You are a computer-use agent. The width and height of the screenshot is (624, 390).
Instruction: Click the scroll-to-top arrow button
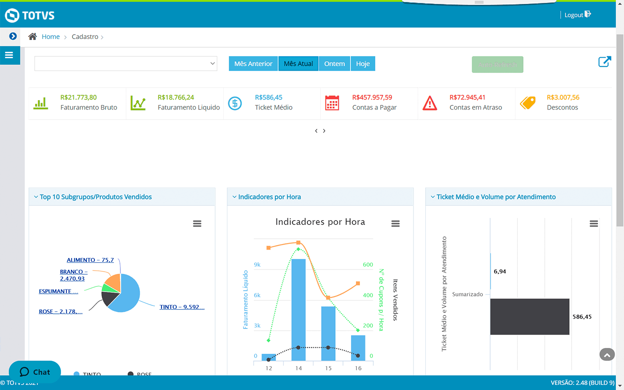[607, 354]
